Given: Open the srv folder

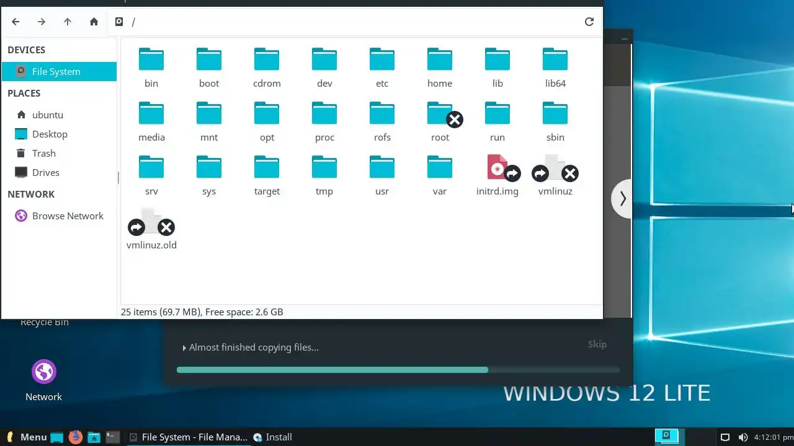Looking at the screenshot, I should (151, 176).
